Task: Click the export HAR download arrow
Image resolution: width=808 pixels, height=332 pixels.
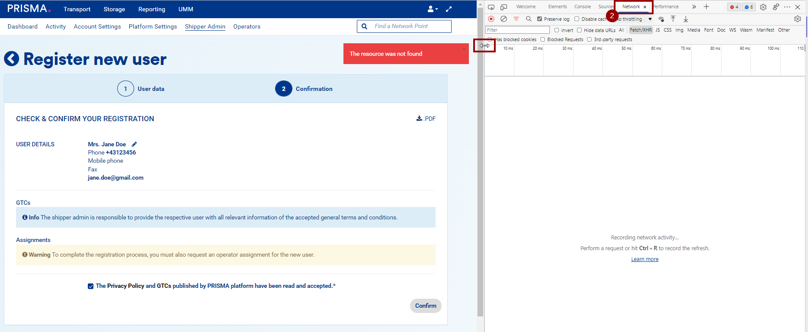Action: coord(686,19)
